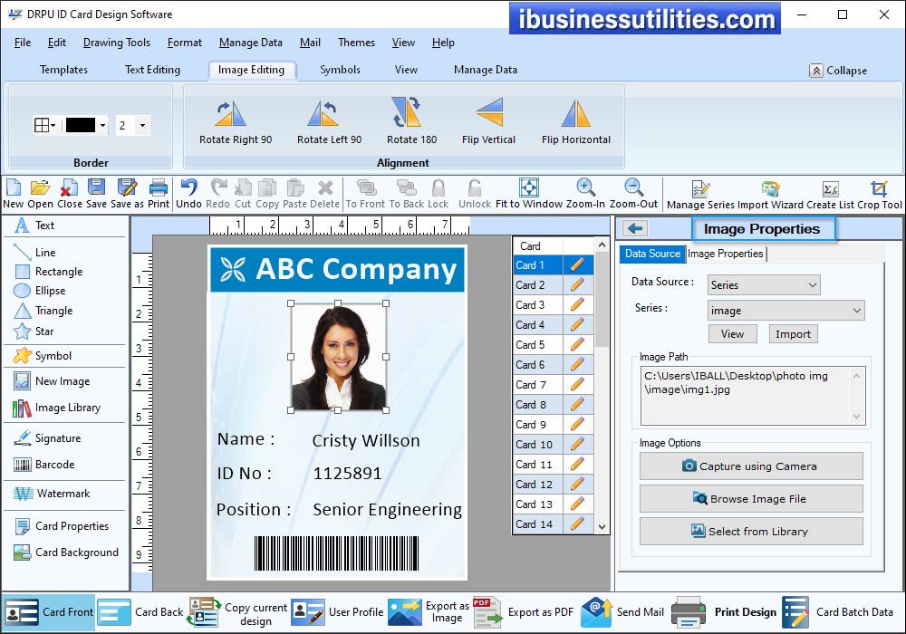Viewport: 906px width, 634px height.
Task: Click Rotate Right 90 icon
Action: coord(236,114)
